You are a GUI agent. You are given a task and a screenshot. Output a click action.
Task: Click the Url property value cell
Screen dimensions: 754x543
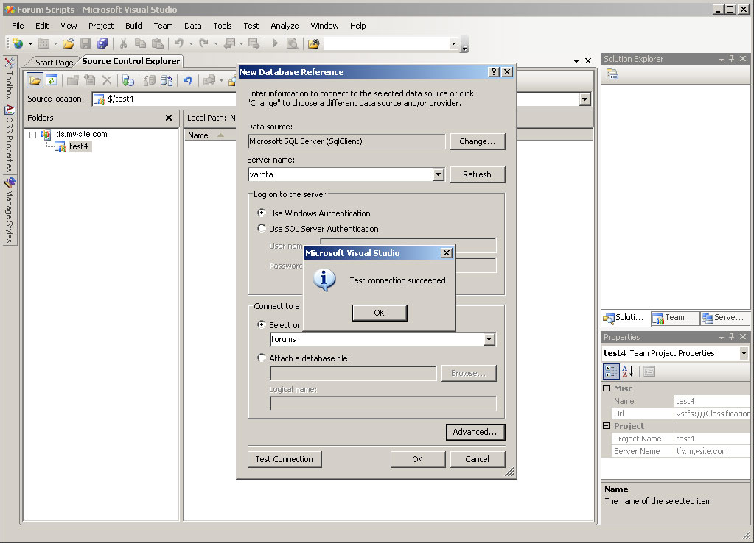click(712, 414)
